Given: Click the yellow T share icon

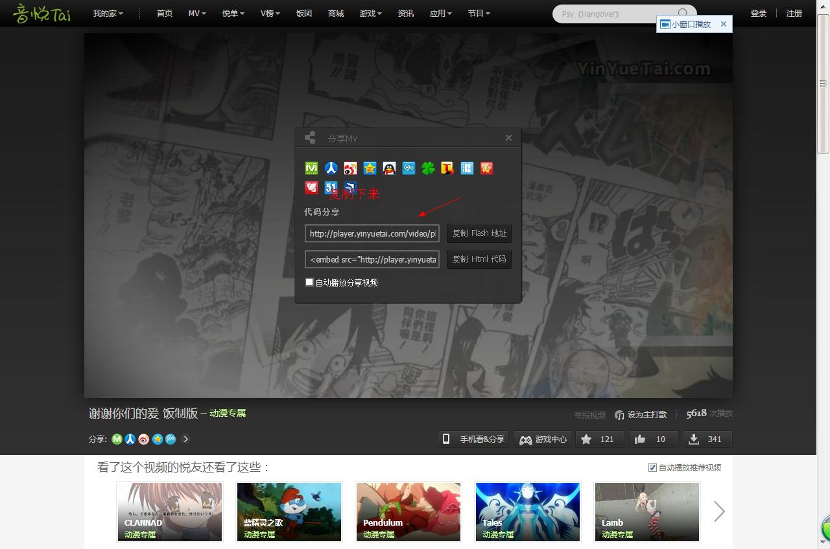Looking at the screenshot, I should (x=447, y=169).
